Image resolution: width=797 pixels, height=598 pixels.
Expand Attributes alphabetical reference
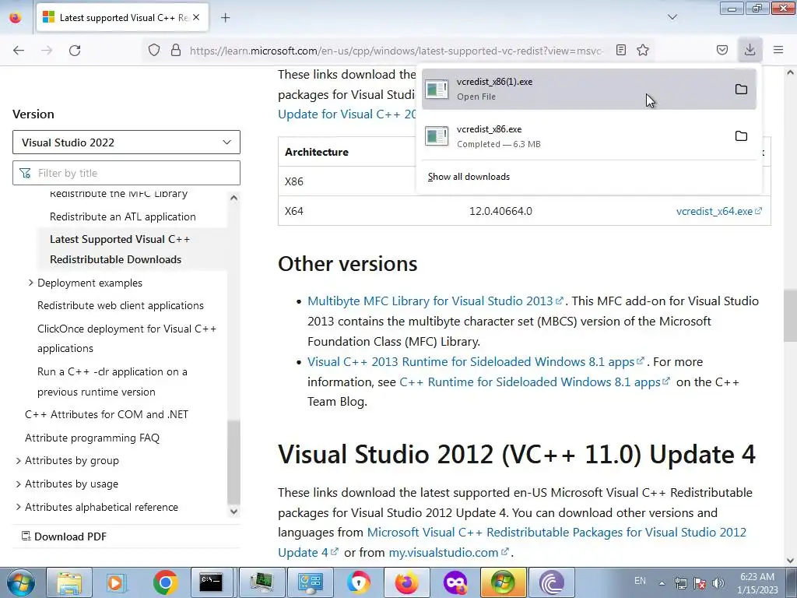[x=19, y=508]
